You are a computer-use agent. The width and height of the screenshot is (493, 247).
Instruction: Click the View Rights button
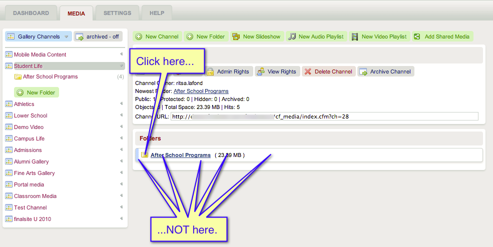[277, 71]
